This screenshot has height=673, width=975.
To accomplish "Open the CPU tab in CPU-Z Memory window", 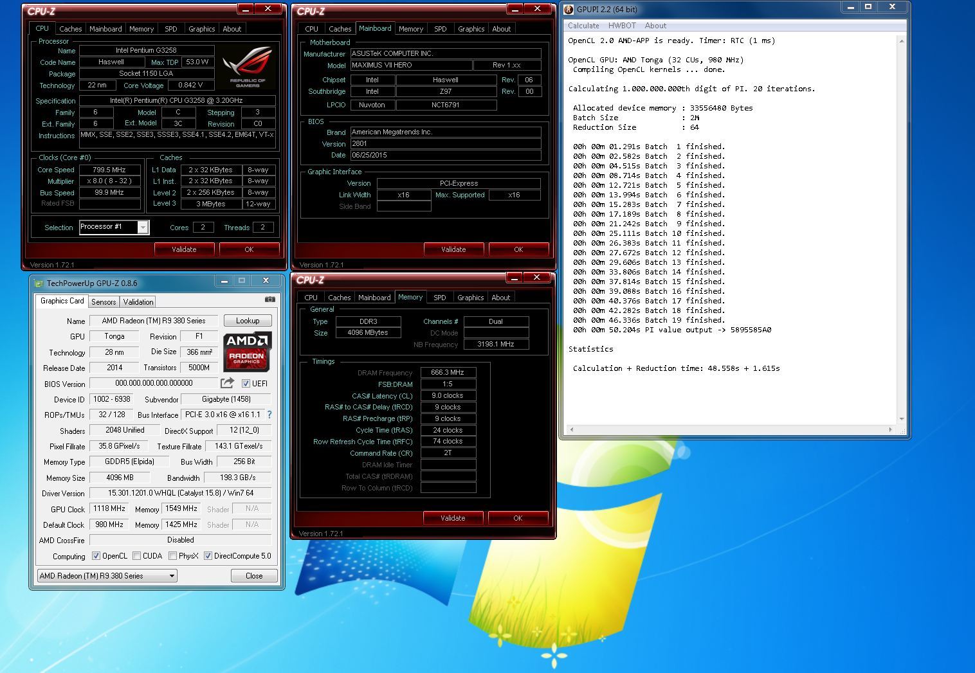I will coord(311,298).
